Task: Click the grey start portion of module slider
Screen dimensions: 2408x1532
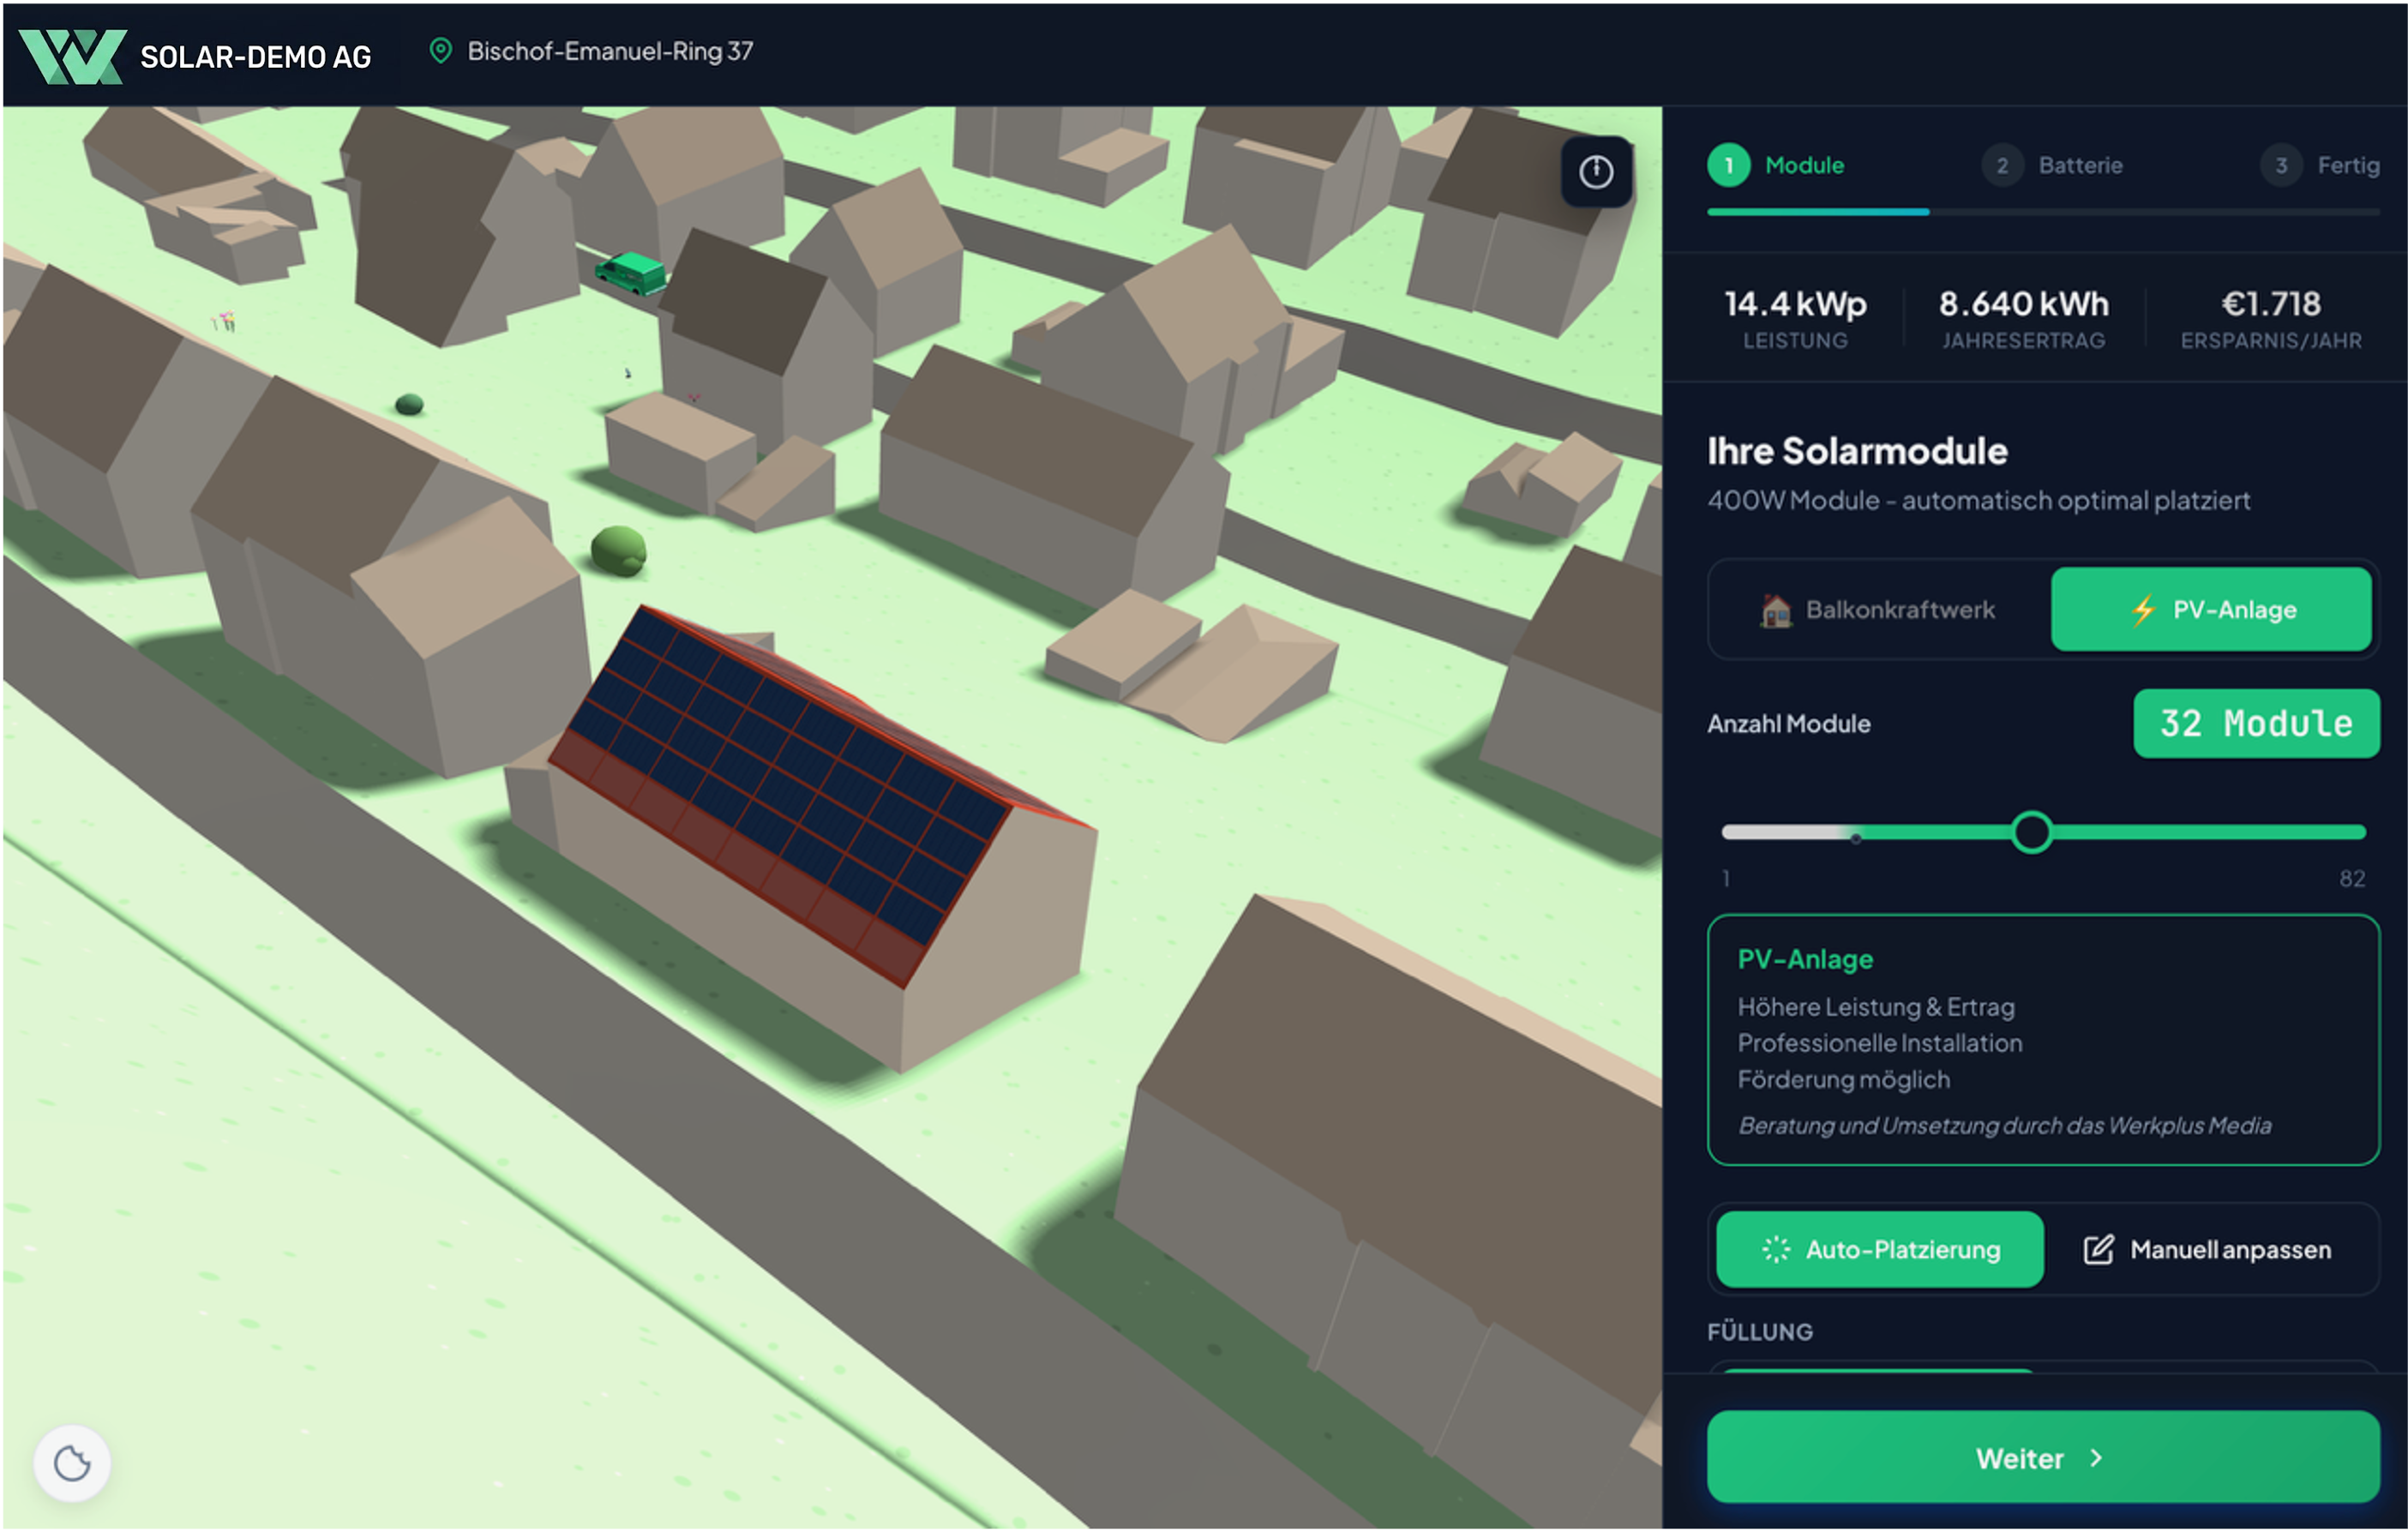Action: click(x=1788, y=832)
